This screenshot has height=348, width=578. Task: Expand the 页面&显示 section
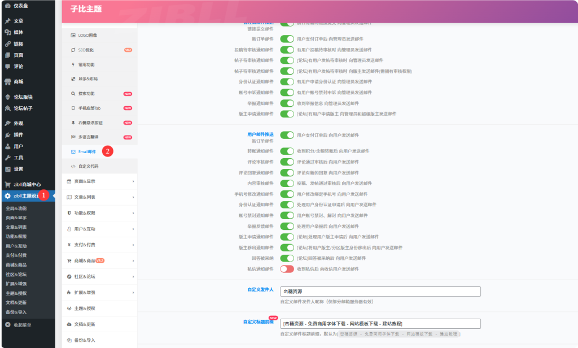(x=99, y=181)
